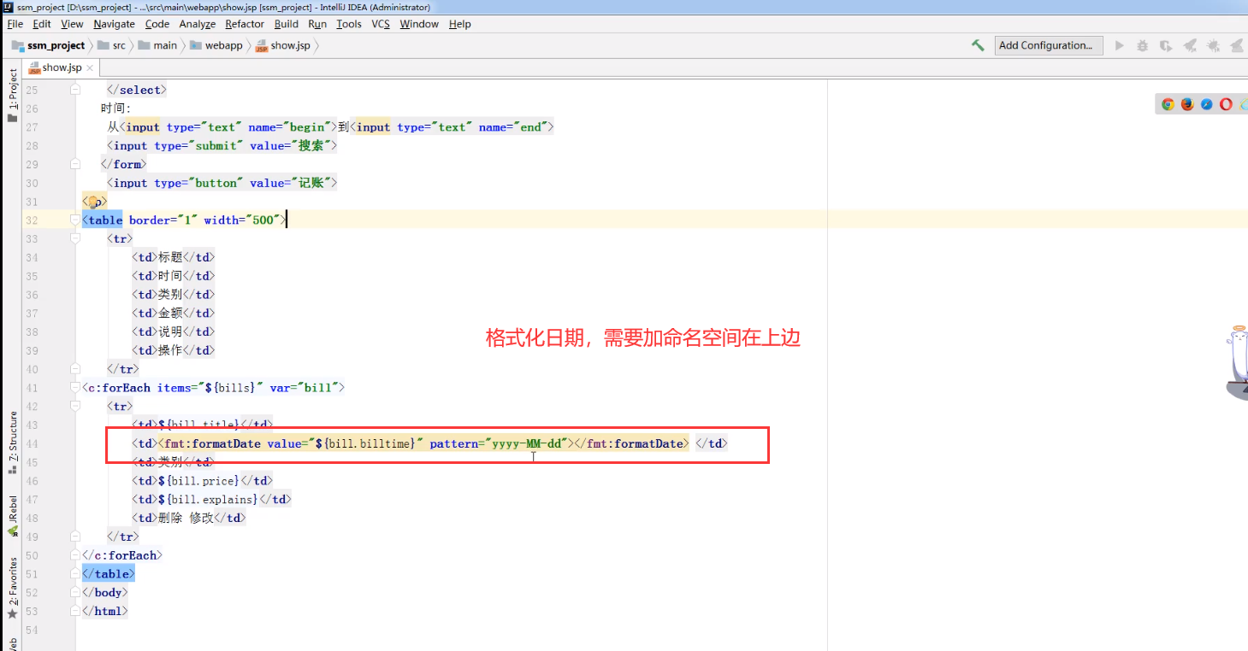Click the closing </table> tag text
Image resolution: width=1248 pixels, height=651 pixels.
[108, 574]
